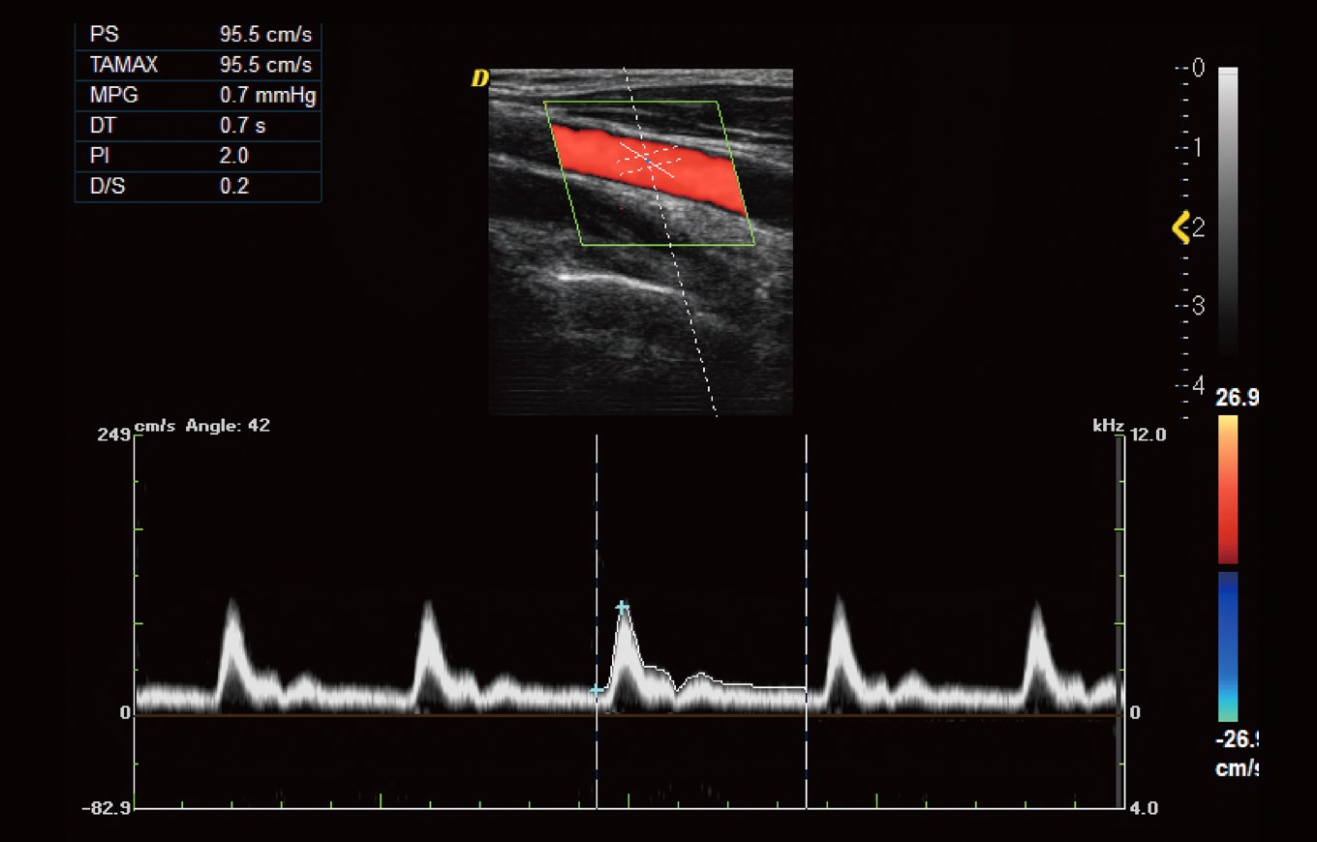Click the blue portion of color velocity bar
This screenshot has height=842, width=1317.
(x=1228, y=629)
